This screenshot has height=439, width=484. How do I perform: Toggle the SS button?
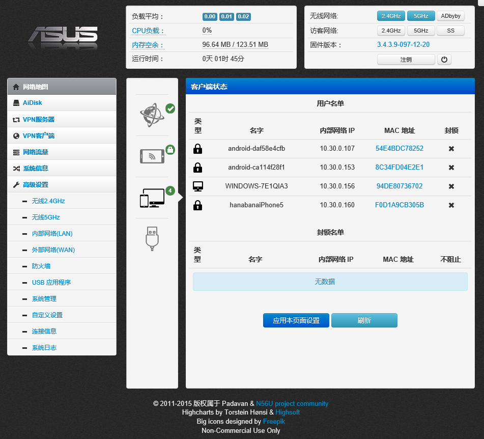(x=450, y=31)
